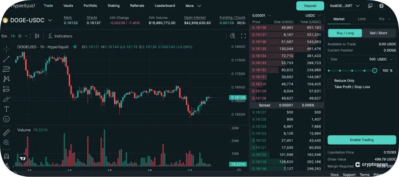Click the Deposit button
Screen dimensions: 399x177
coord(310,6)
